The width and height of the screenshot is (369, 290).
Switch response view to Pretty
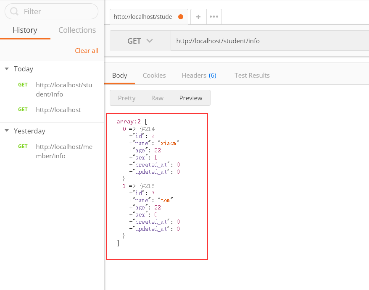[x=127, y=98]
